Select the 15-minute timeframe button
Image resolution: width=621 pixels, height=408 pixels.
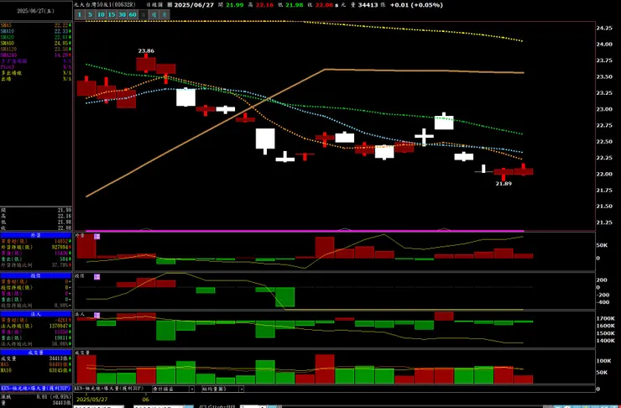point(112,15)
